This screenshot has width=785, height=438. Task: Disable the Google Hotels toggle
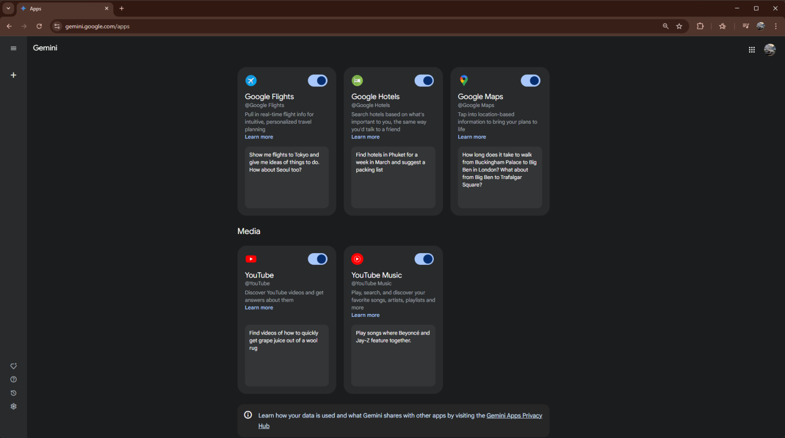pyautogui.click(x=424, y=80)
